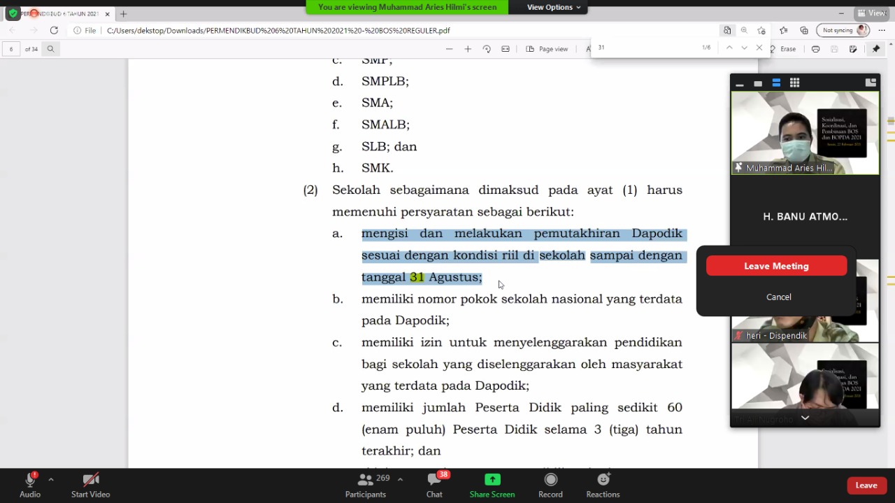Expand the participants options caret

pyautogui.click(x=400, y=479)
